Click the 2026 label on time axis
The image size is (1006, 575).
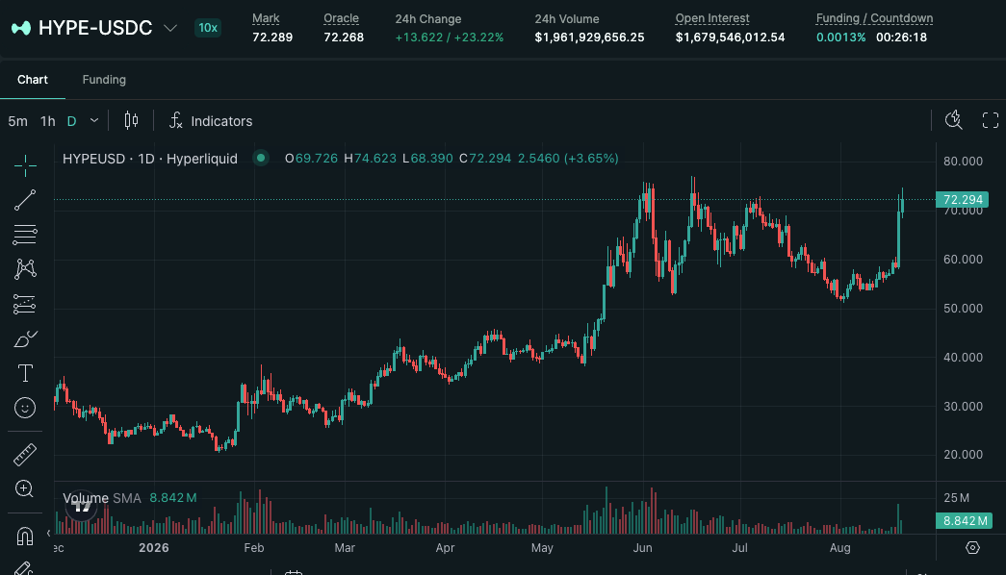point(154,547)
